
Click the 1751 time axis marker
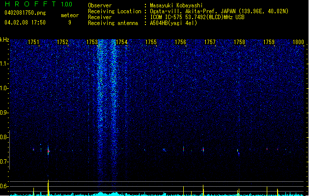(33, 42)
